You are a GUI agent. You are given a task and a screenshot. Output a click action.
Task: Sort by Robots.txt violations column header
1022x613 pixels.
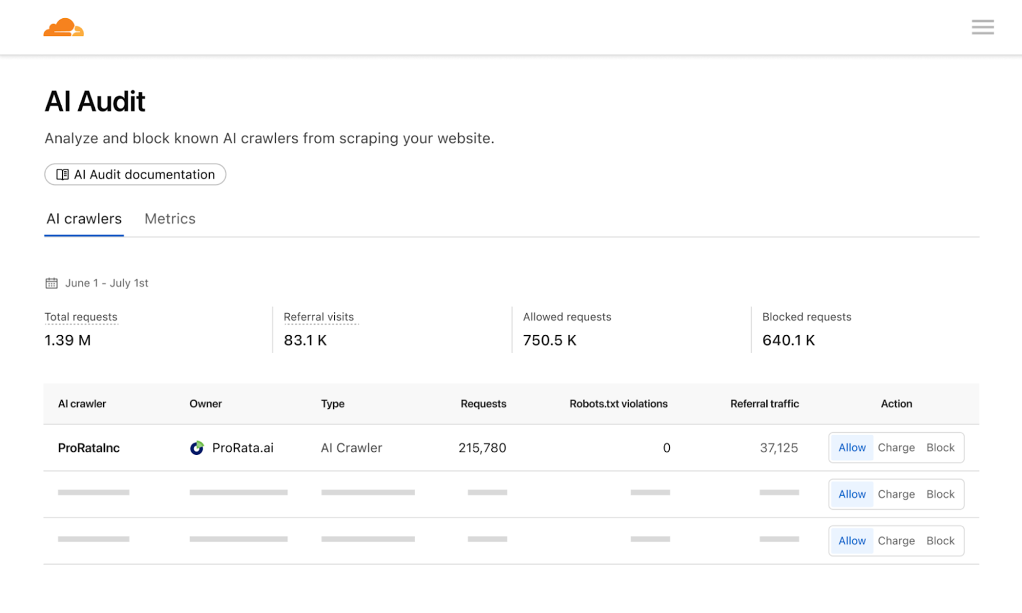pos(618,404)
